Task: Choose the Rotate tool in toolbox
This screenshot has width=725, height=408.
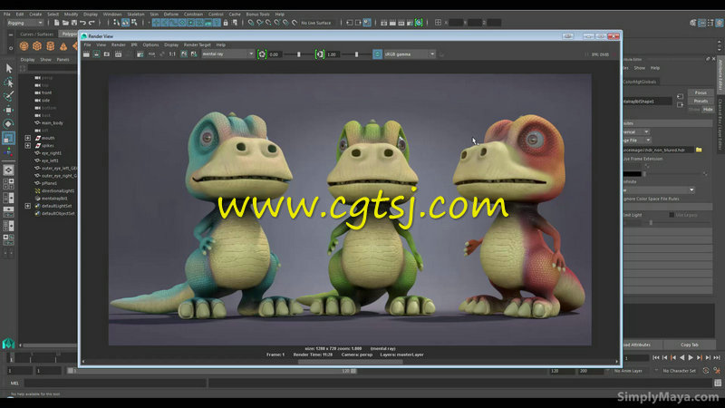Action: pos(8,123)
